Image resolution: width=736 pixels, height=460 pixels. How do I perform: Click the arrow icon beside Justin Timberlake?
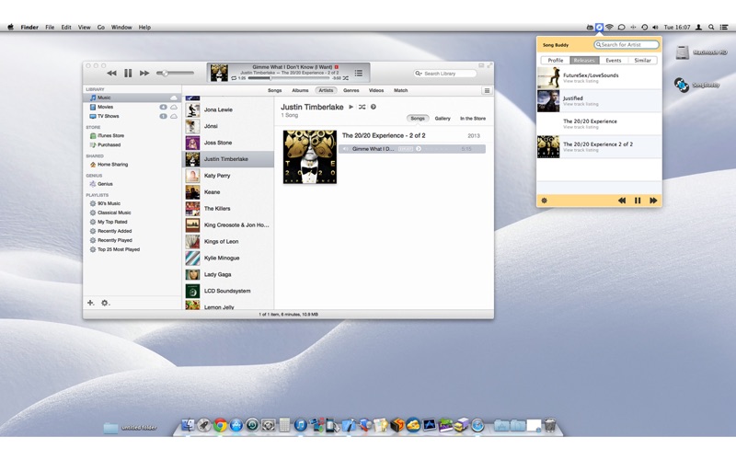(x=374, y=107)
